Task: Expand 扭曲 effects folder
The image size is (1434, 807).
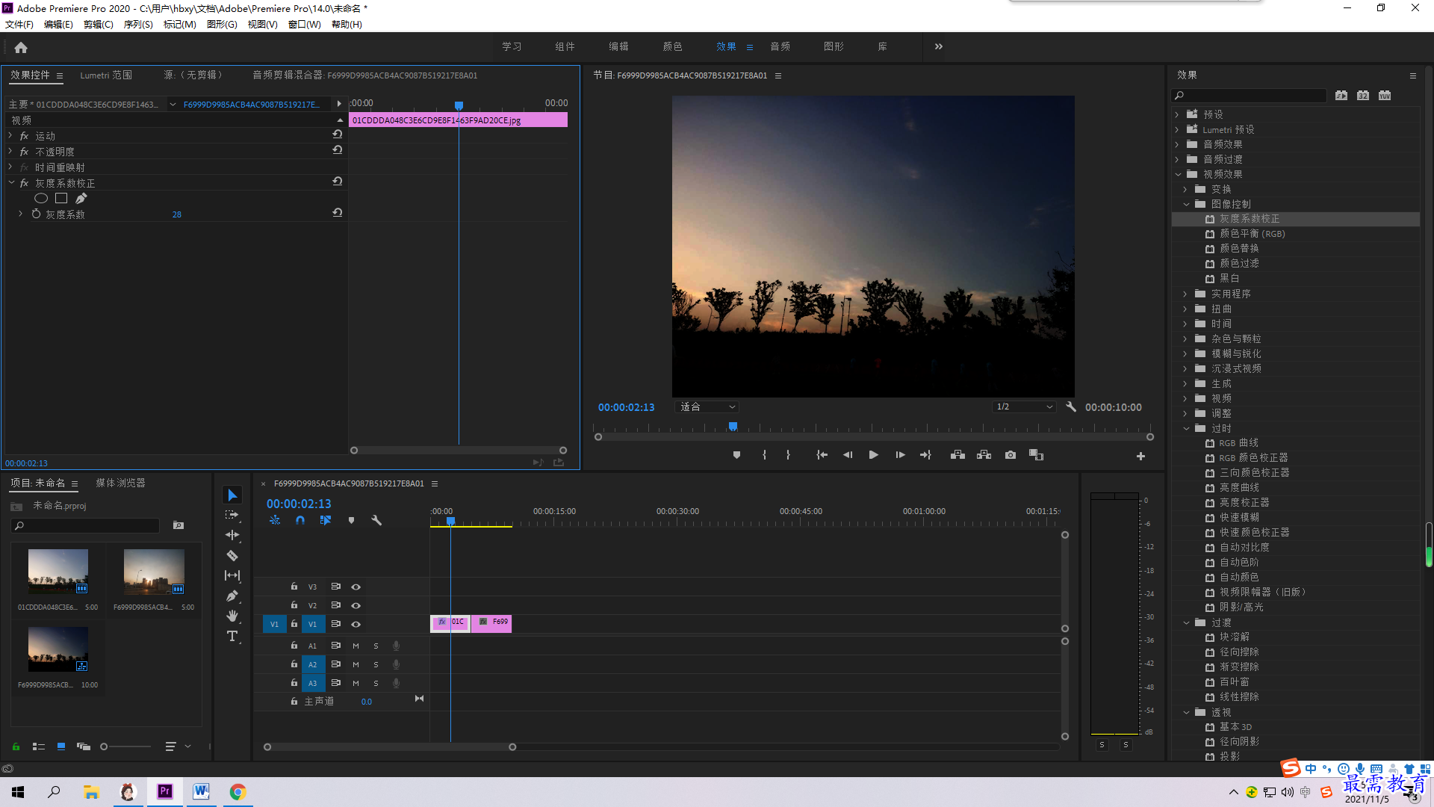Action: [1185, 309]
